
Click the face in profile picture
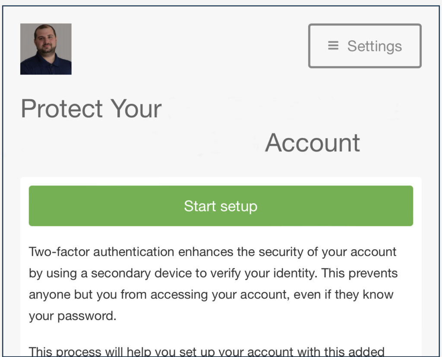tap(45, 39)
